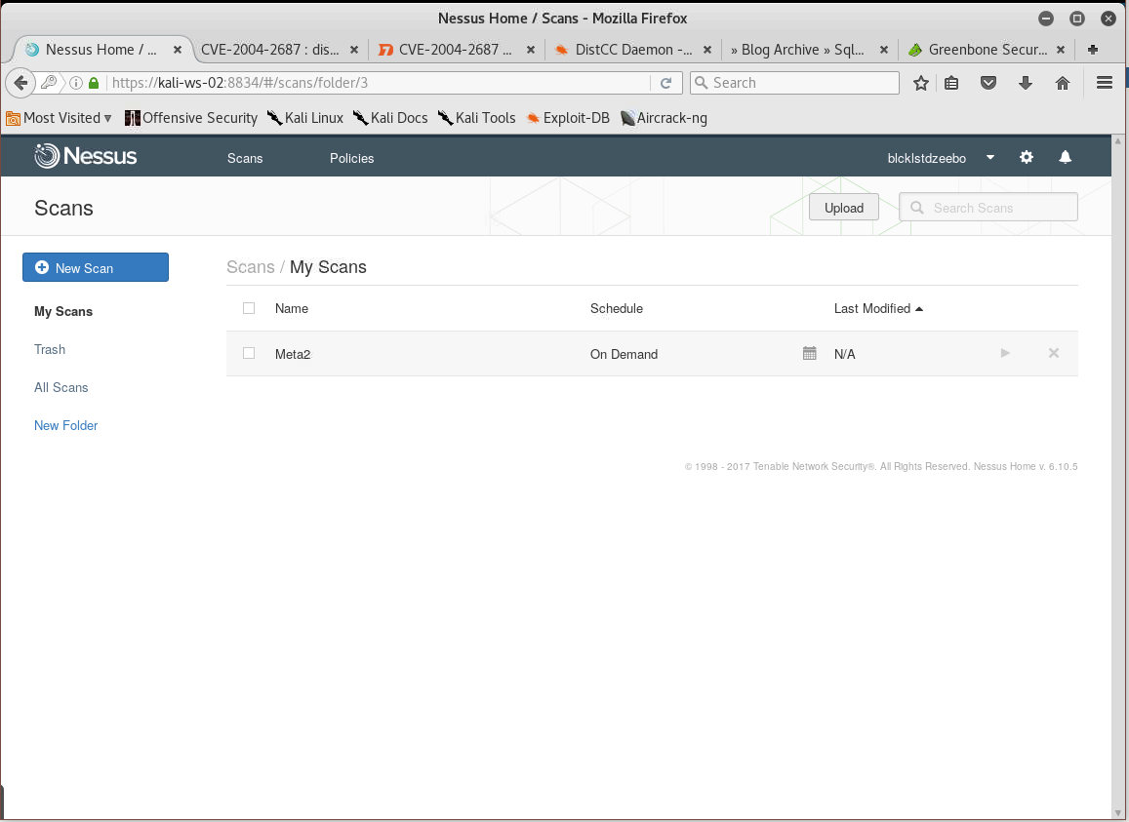Sort by Last Modified column arrow

(x=919, y=309)
